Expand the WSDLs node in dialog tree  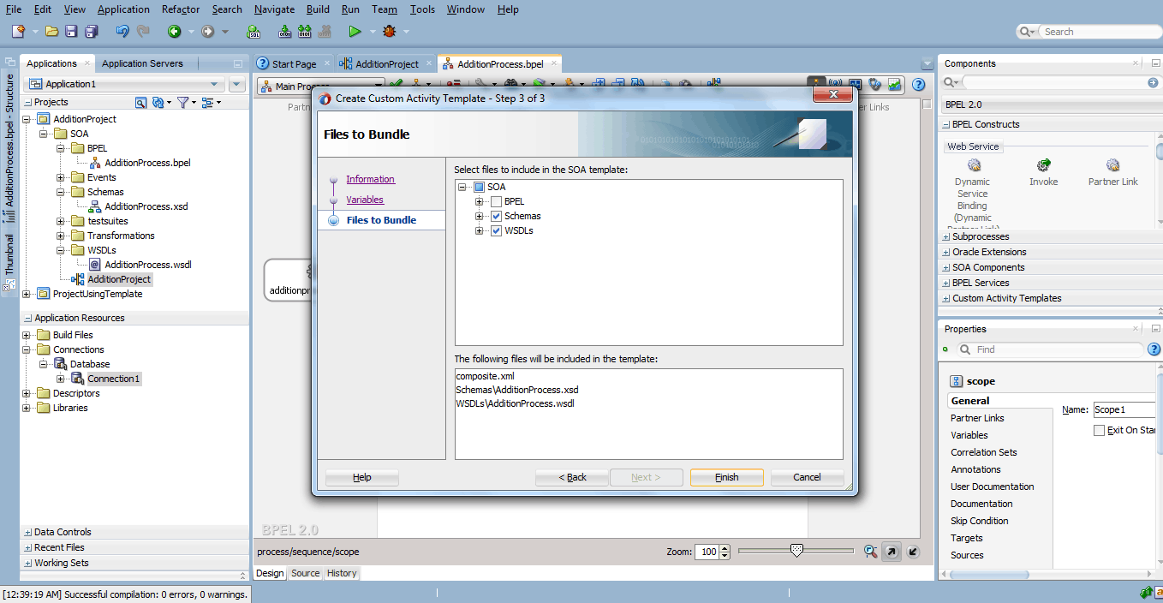pos(480,230)
